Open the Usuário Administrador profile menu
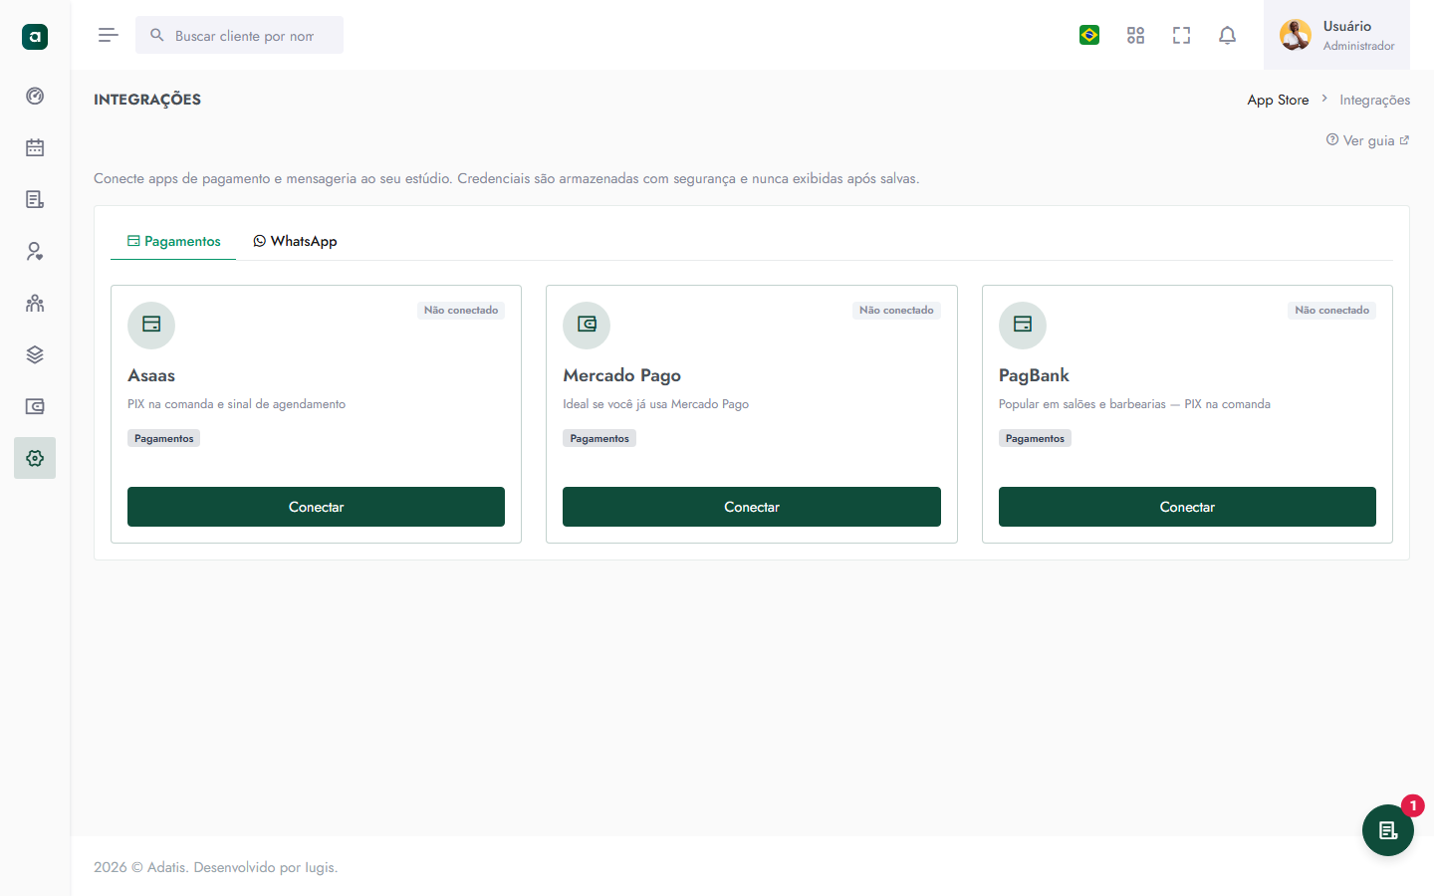The image size is (1434, 896). coord(1336,35)
